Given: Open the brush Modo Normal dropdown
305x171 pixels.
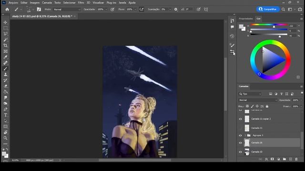Looking at the screenshot, I should pyautogui.click(x=67, y=9).
